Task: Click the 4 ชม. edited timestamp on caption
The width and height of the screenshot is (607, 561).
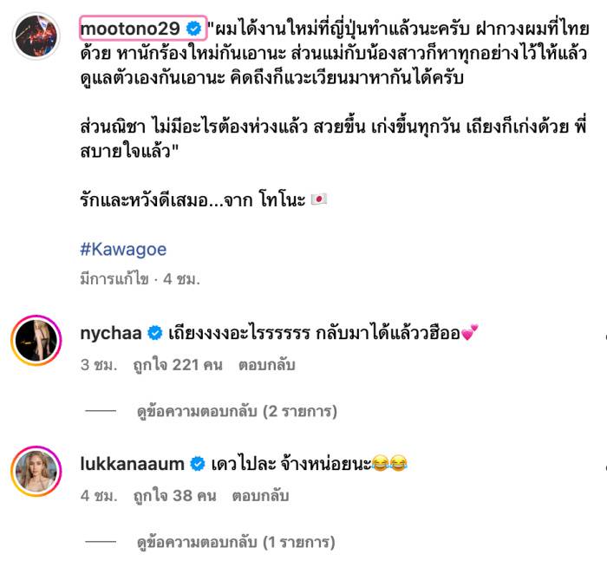Action: pyautogui.click(x=181, y=279)
